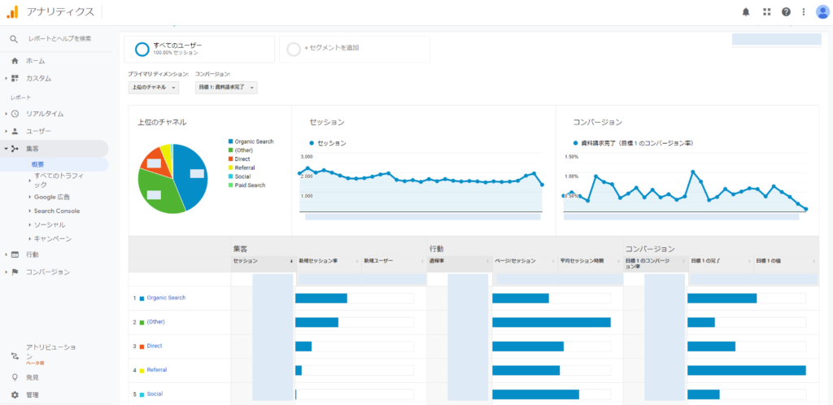Open 上位のチャネル primary dimension dropdown
Viewport: 833px width, 405px height.
coord(154,87)
